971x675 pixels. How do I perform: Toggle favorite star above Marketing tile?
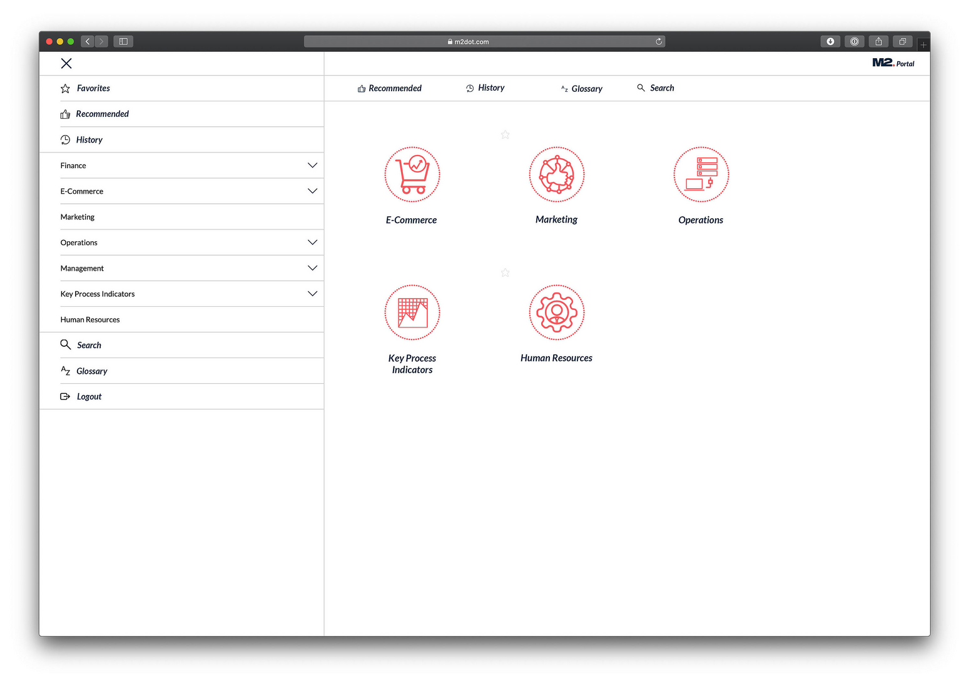point(505,135)
